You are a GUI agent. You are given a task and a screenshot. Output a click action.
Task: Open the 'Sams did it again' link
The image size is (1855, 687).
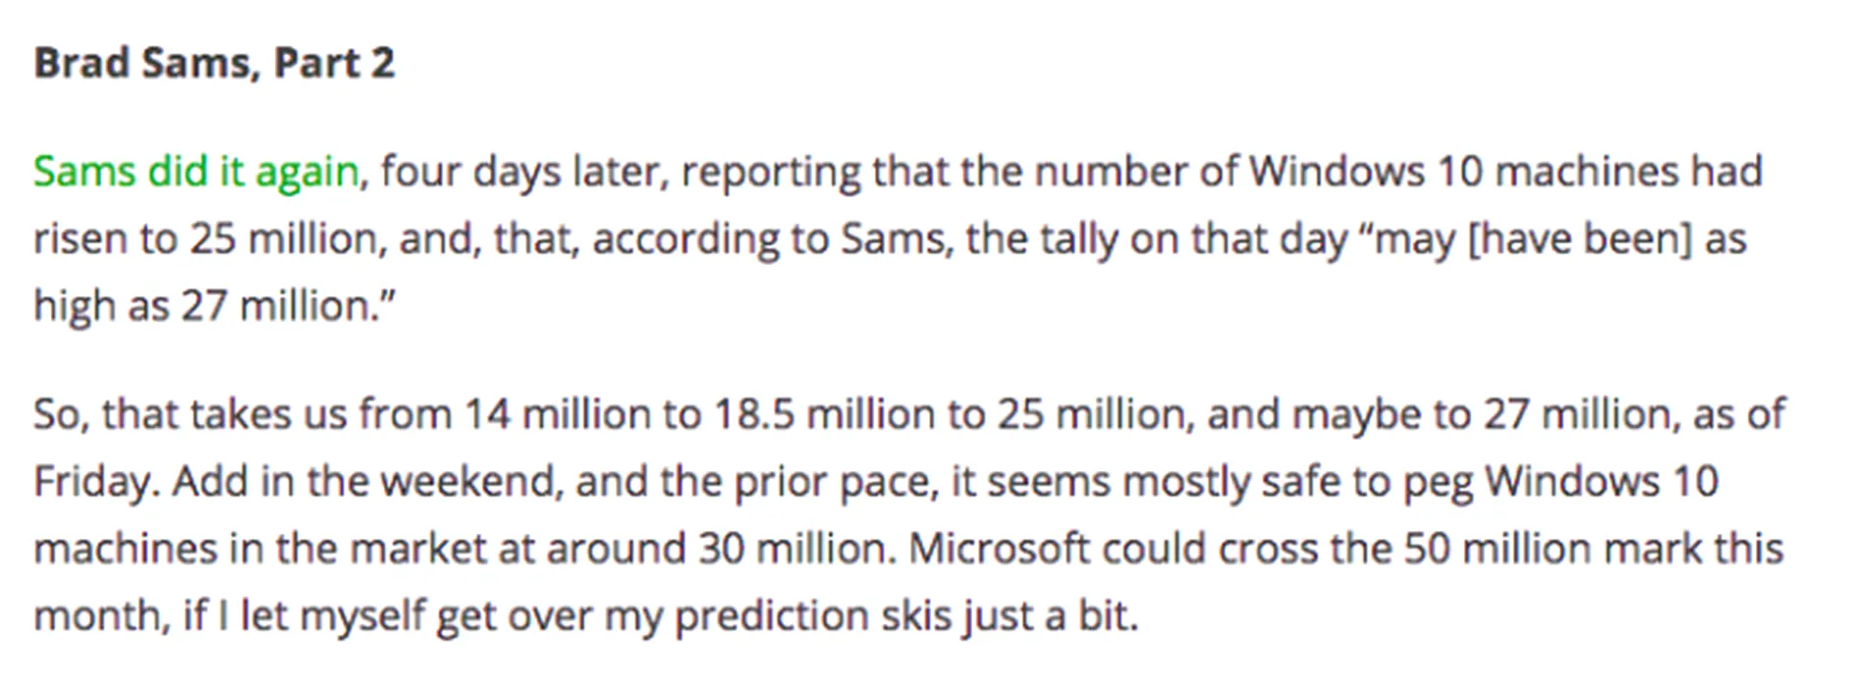click(196, 173)
